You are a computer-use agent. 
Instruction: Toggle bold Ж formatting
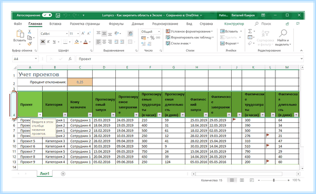pyautogui.click(x=43, y=42)
